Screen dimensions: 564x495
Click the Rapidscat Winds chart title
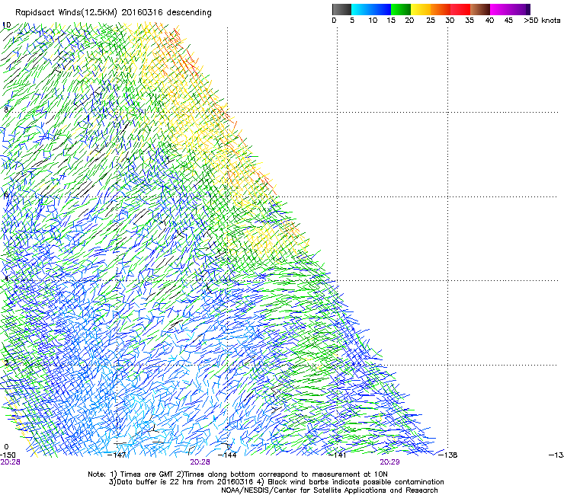pos(114,13)
